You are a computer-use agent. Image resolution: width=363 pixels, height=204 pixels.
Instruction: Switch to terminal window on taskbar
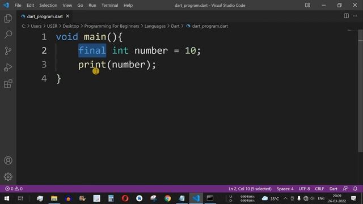click(210, 198)
